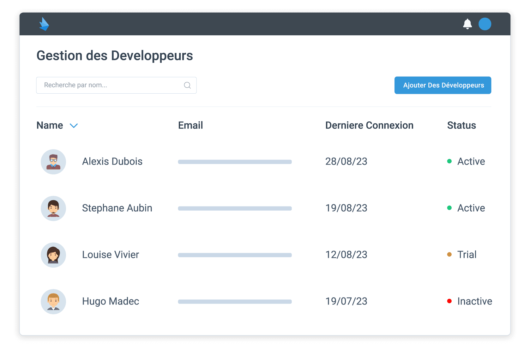
Task: Open Stephane Aubin's developer record
Action: 117,208
